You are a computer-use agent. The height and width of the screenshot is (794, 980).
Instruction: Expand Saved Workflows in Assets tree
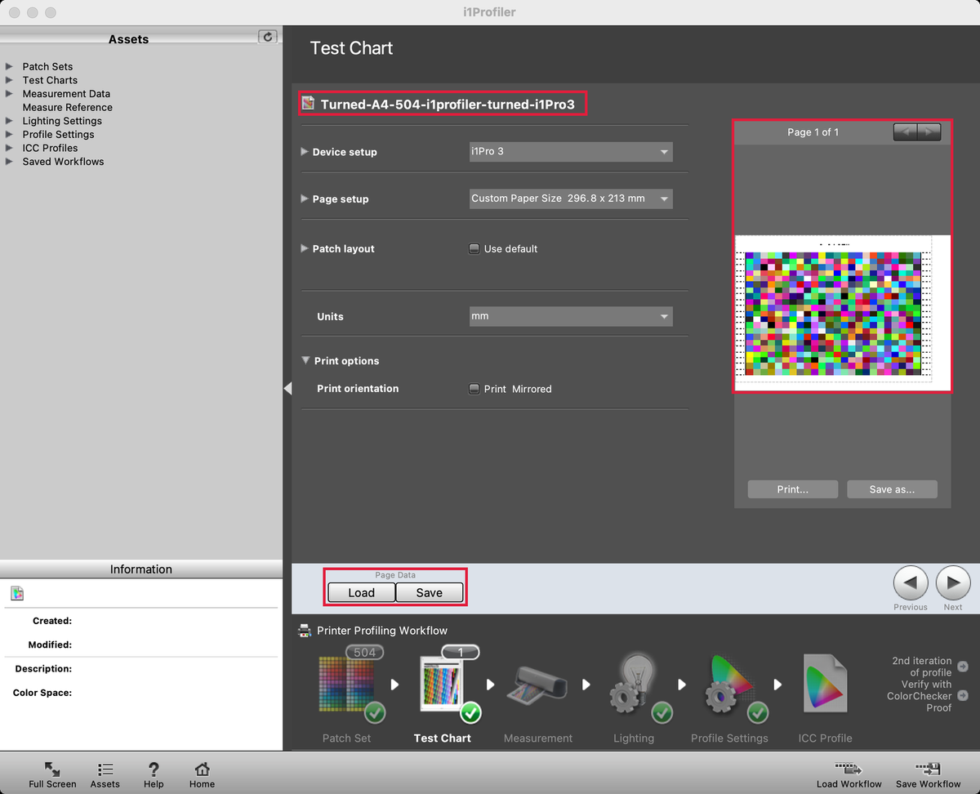[x=9, y=162]
